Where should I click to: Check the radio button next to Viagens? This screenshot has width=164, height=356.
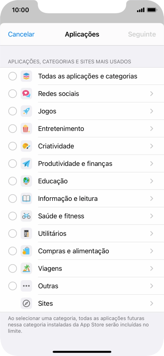click(x=12, y=268)
